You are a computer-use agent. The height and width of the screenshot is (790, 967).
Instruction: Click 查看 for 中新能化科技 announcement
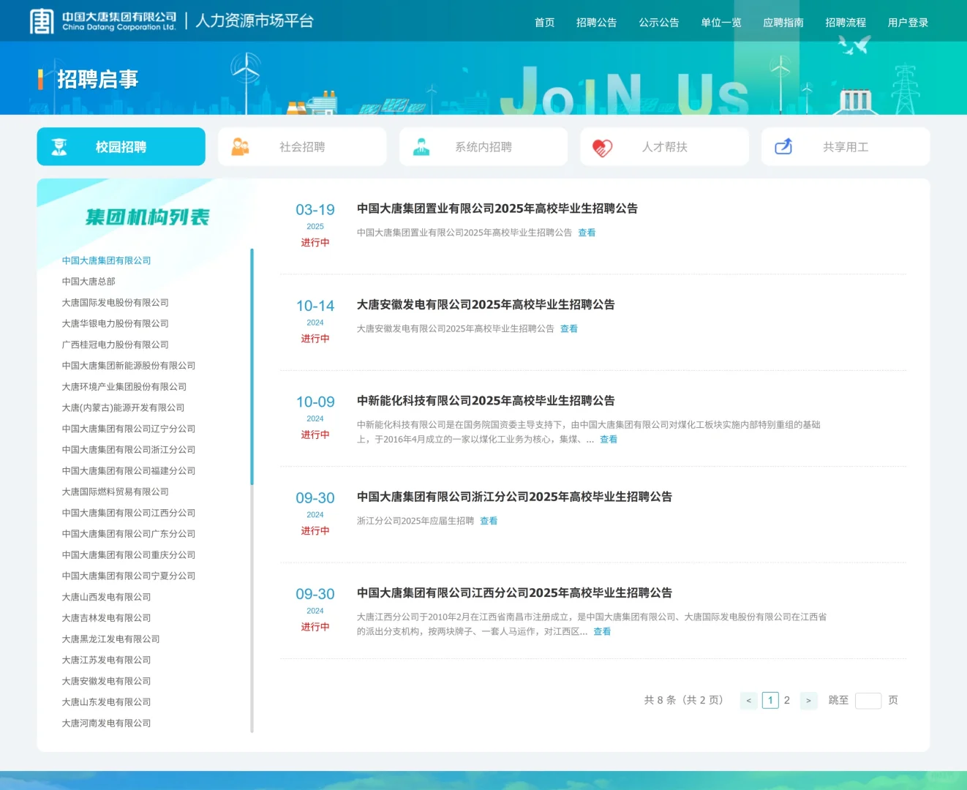(x=609, y=440)
